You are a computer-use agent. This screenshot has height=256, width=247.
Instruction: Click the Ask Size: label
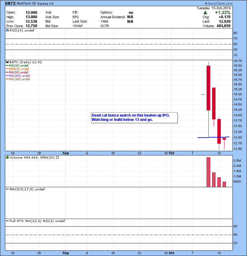[x=52, y=17]
